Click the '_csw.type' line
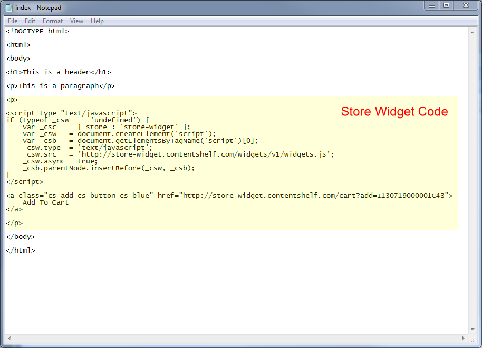 (x=88, y=148)
